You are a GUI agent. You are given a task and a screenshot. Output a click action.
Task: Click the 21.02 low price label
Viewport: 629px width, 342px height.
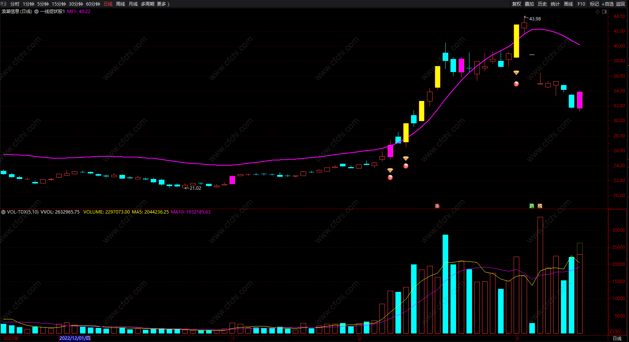[x=195, y=188]
